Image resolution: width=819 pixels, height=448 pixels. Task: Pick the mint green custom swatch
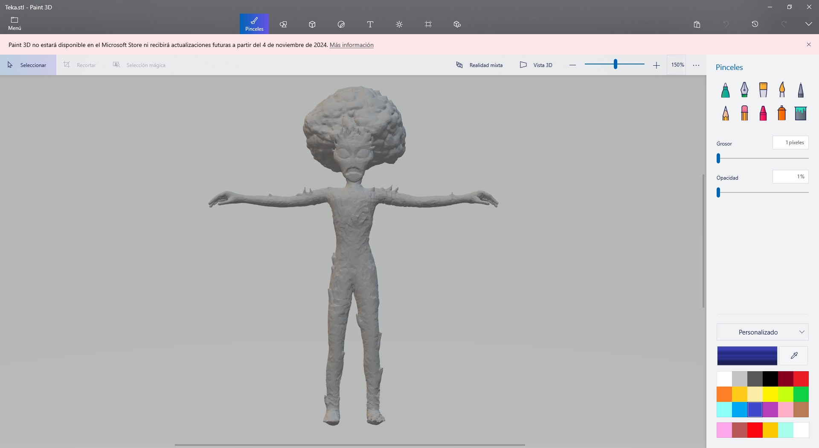point(786,430)
